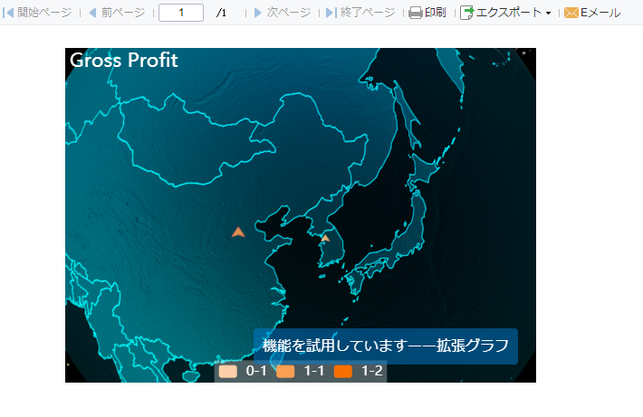
Task: Go to the previous page (前ページ)
Action: coord(118,13)
